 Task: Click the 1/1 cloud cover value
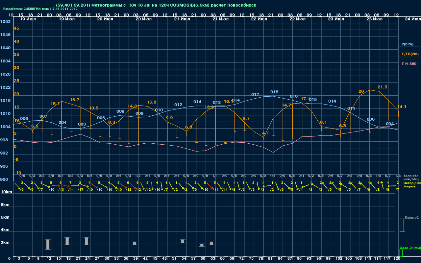coord(215,176)
